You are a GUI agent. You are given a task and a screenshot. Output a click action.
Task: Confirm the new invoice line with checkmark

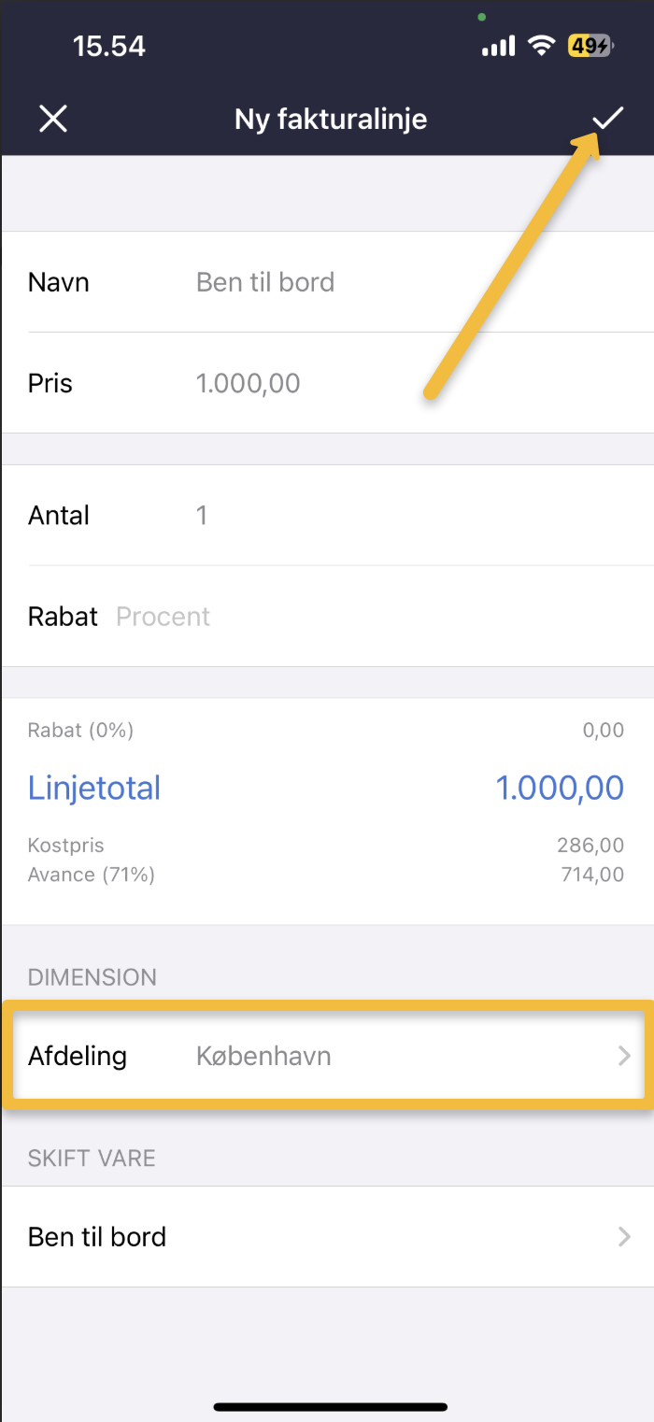pos(608,119)
